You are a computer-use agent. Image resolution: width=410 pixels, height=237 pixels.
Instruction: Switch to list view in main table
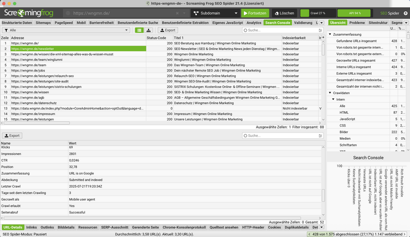[x=139, y=30]
